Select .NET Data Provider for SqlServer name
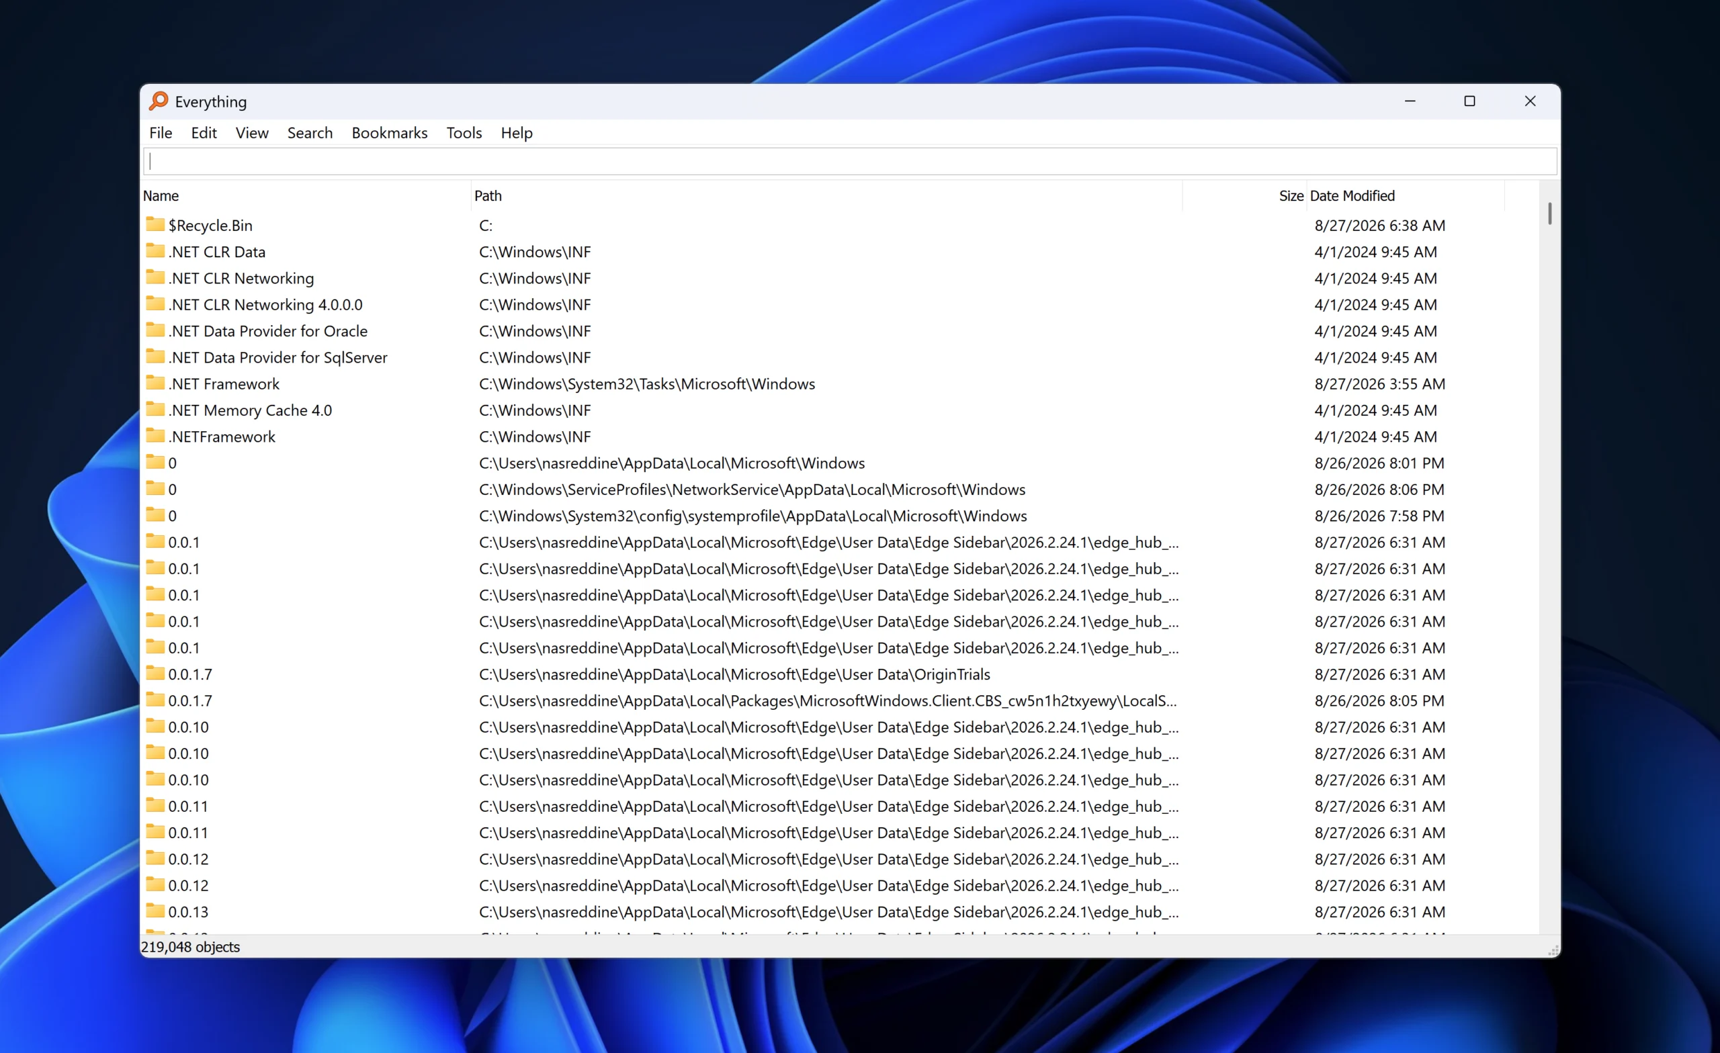Screen dimensions: 1720x1053 tap(278, 358)
